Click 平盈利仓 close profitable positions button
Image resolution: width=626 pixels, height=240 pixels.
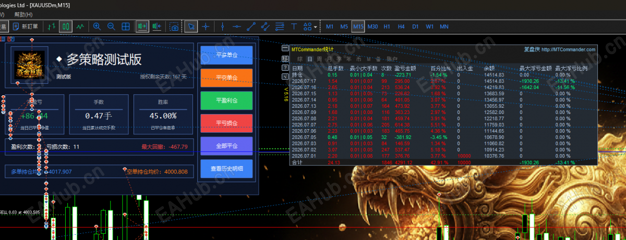[x=226, y=100]
